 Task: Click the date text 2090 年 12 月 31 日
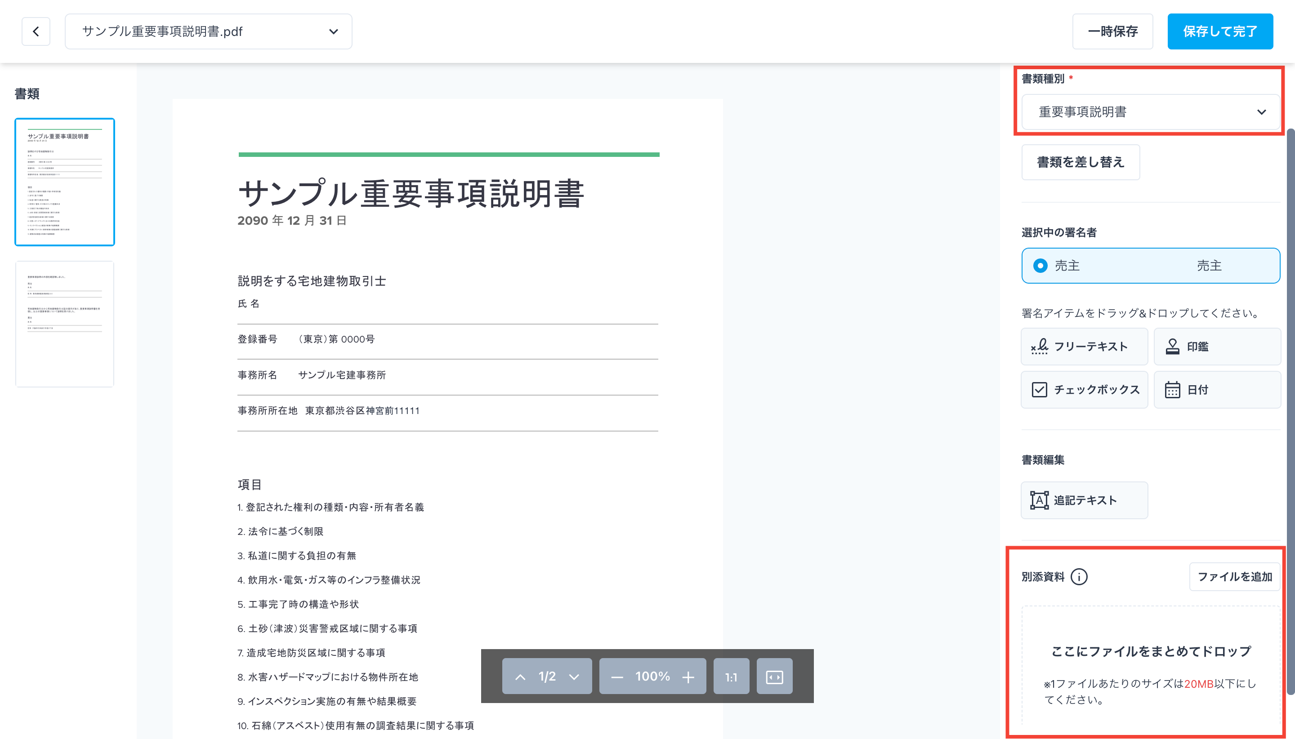click(292, 220)
